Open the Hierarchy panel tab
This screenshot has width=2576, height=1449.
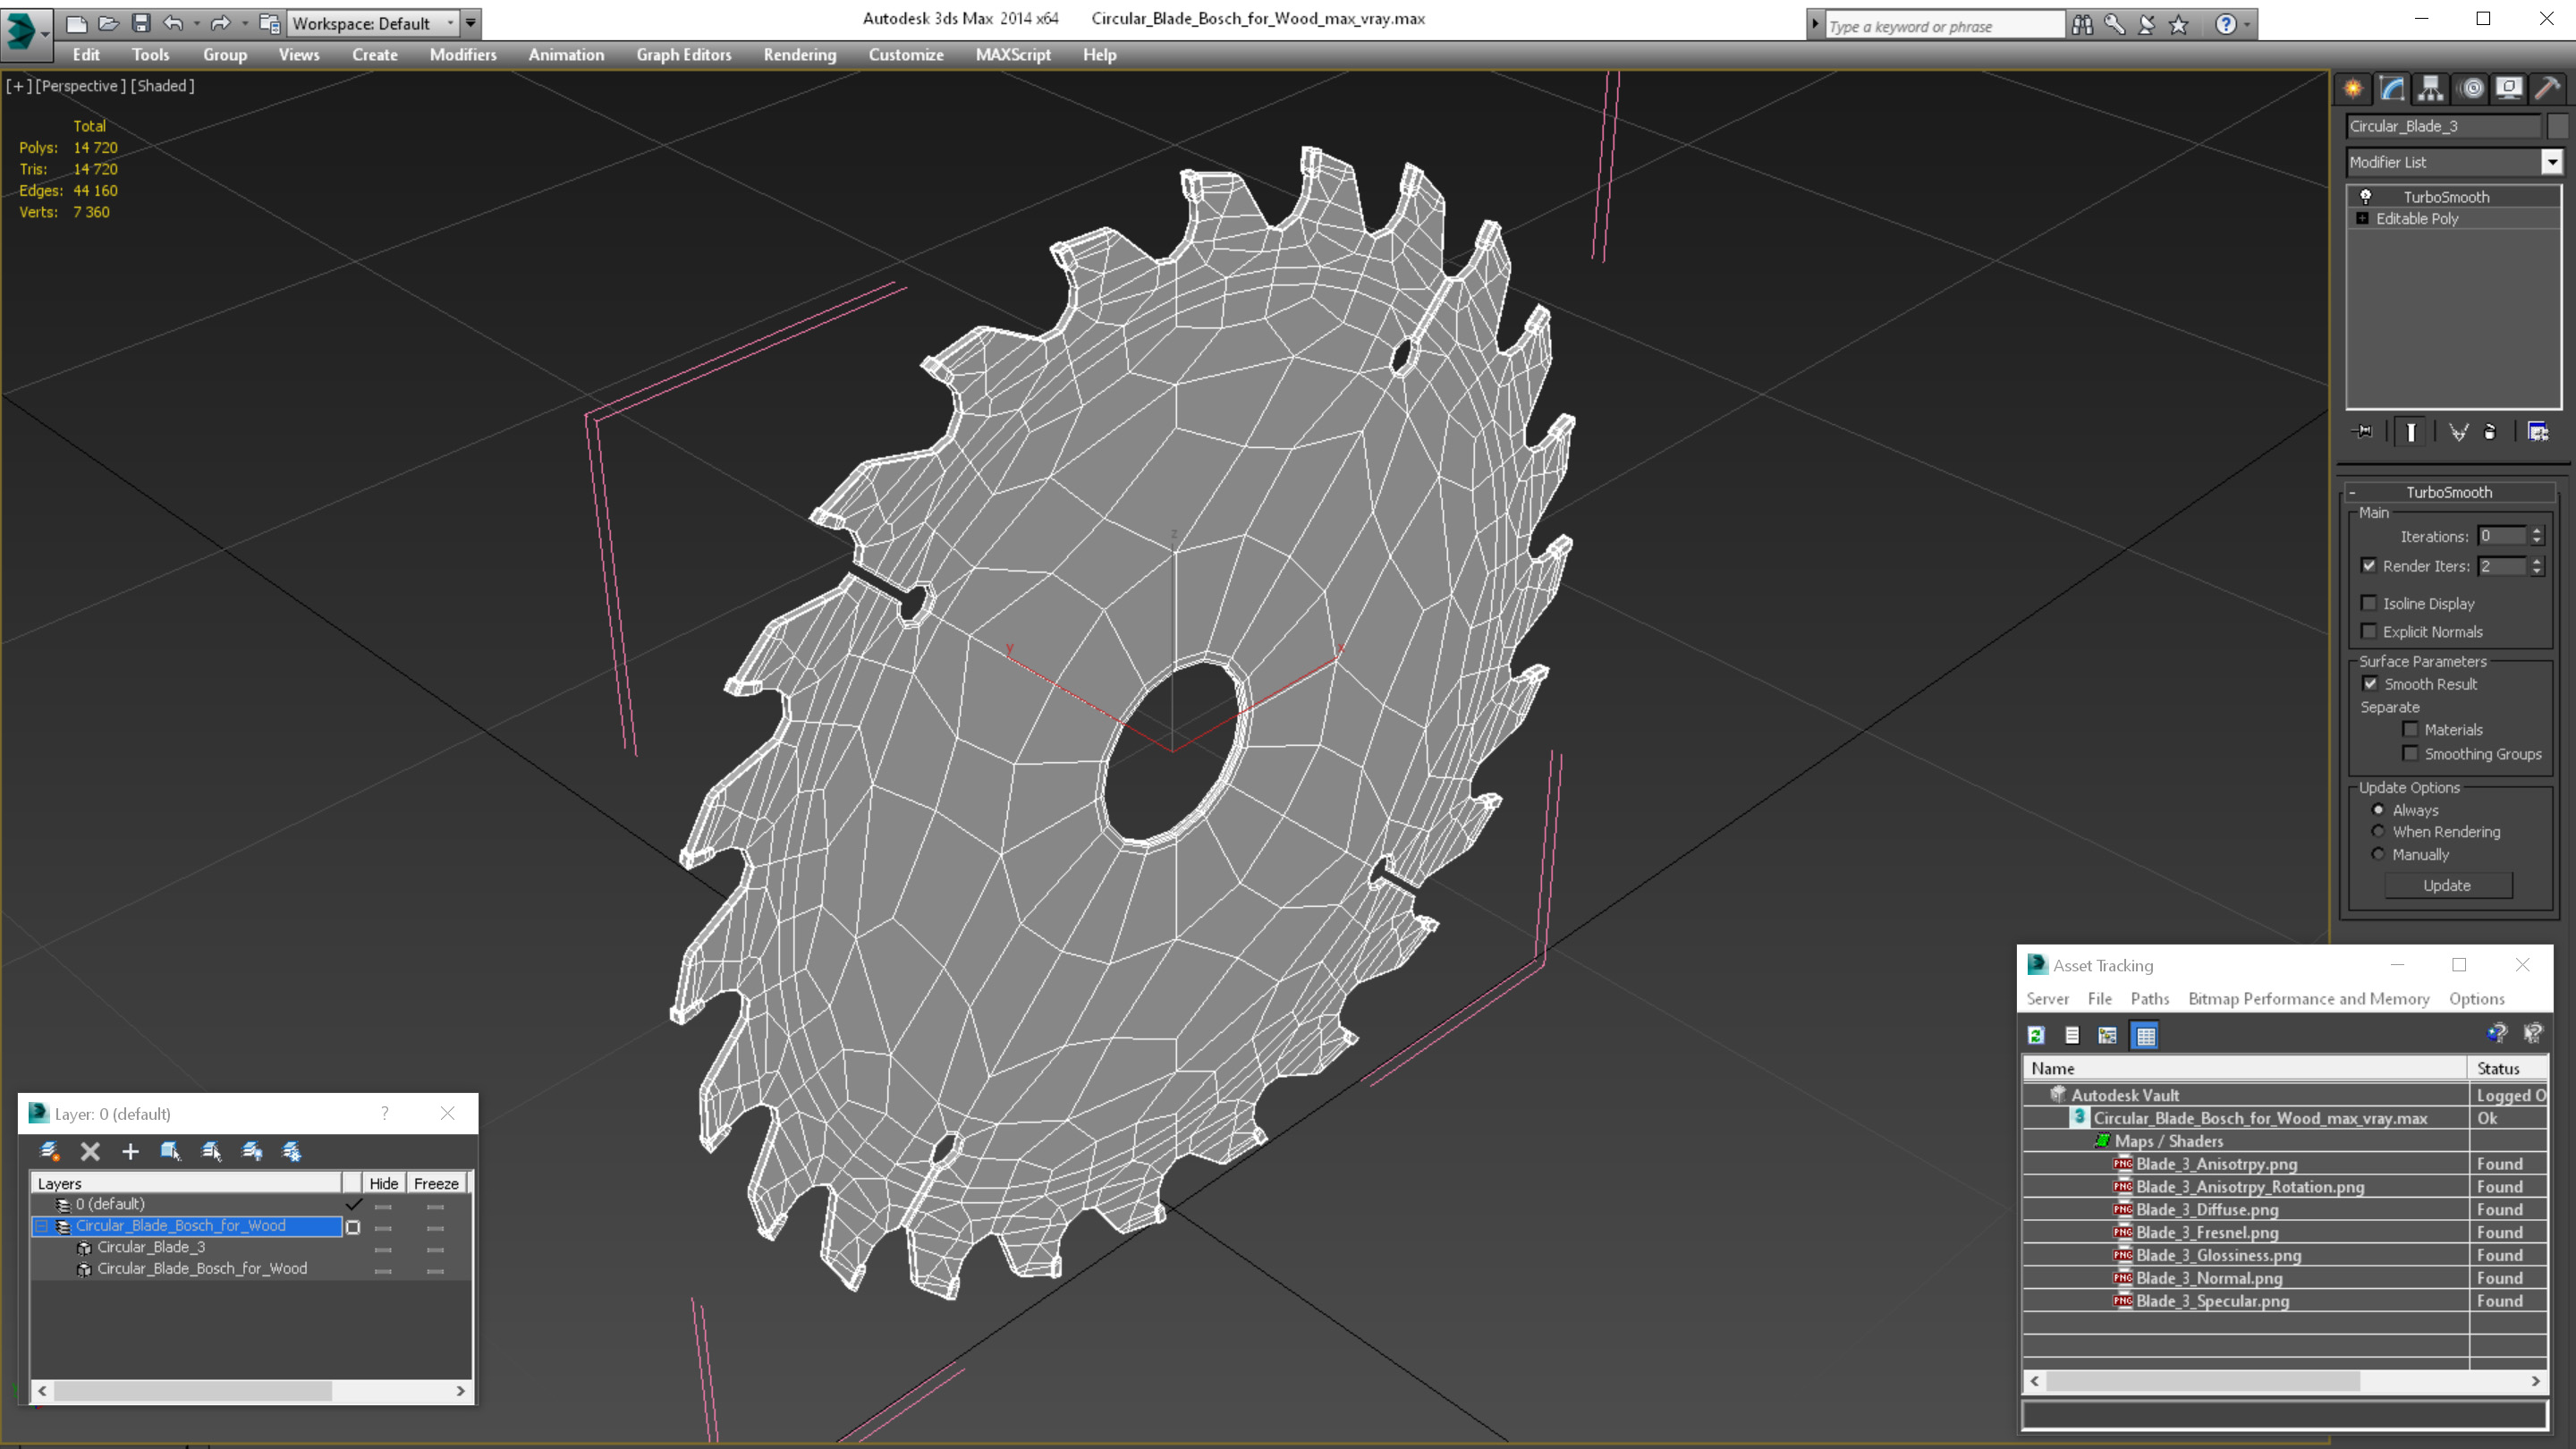[x=2430, y=89]
